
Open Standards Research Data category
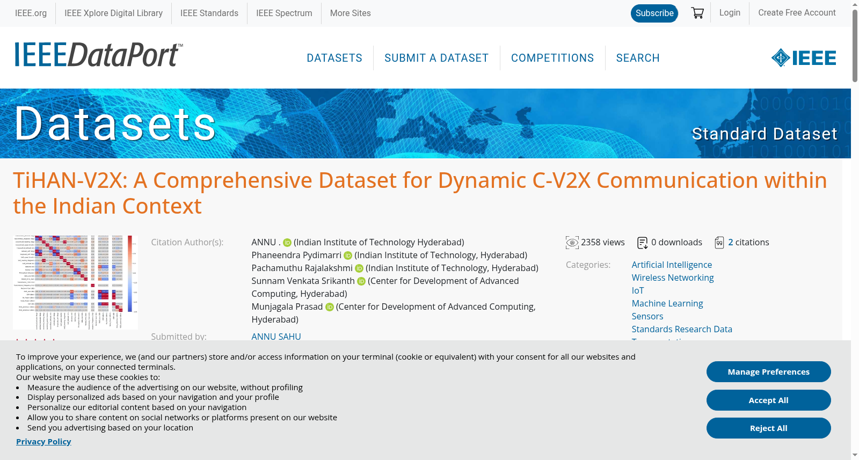point(682,329)
